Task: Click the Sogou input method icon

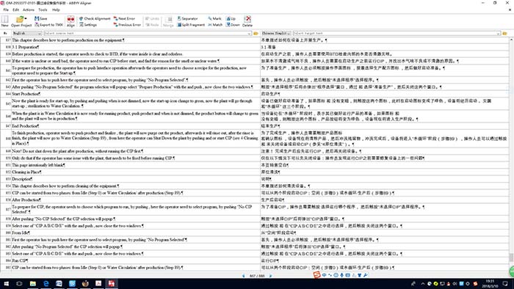Action: coord(316,275)
